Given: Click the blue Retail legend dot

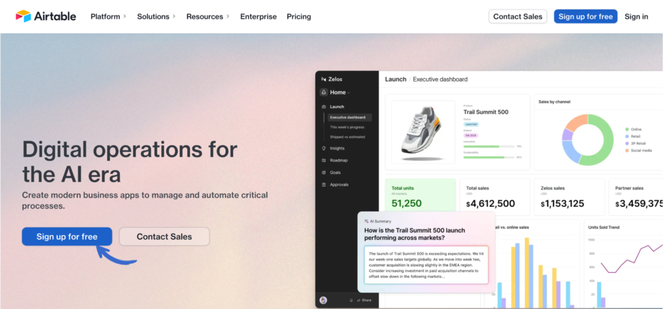Looking at the screenshot, I should point(627,136).
